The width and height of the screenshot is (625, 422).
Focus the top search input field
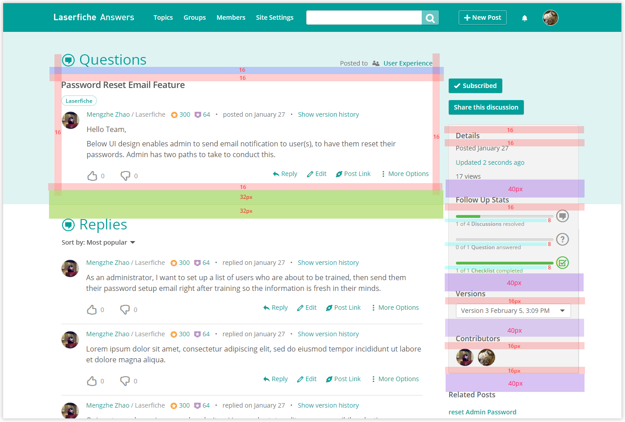tap(364, 18)
